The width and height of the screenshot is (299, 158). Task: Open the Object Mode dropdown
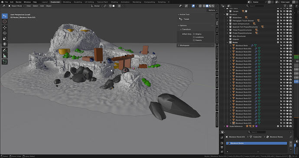point(16,6)
